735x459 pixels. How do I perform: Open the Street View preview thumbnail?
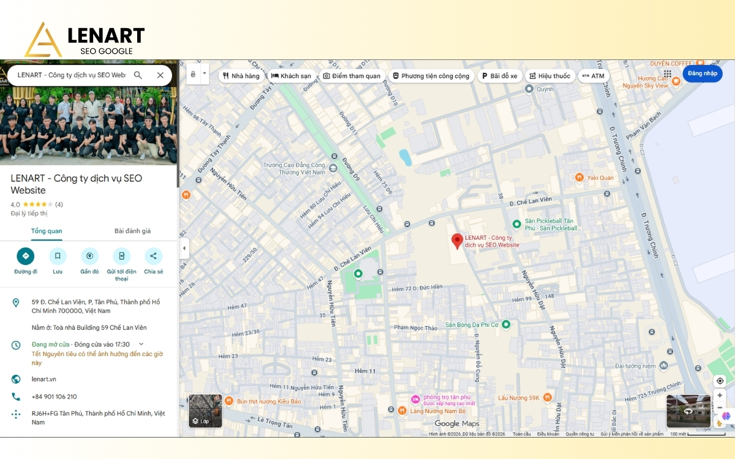(x=687, y=411)
